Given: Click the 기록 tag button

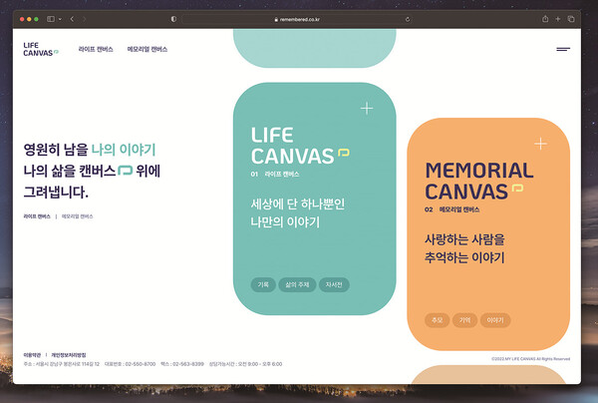Looking at the screenshot, I should [263, 284].
